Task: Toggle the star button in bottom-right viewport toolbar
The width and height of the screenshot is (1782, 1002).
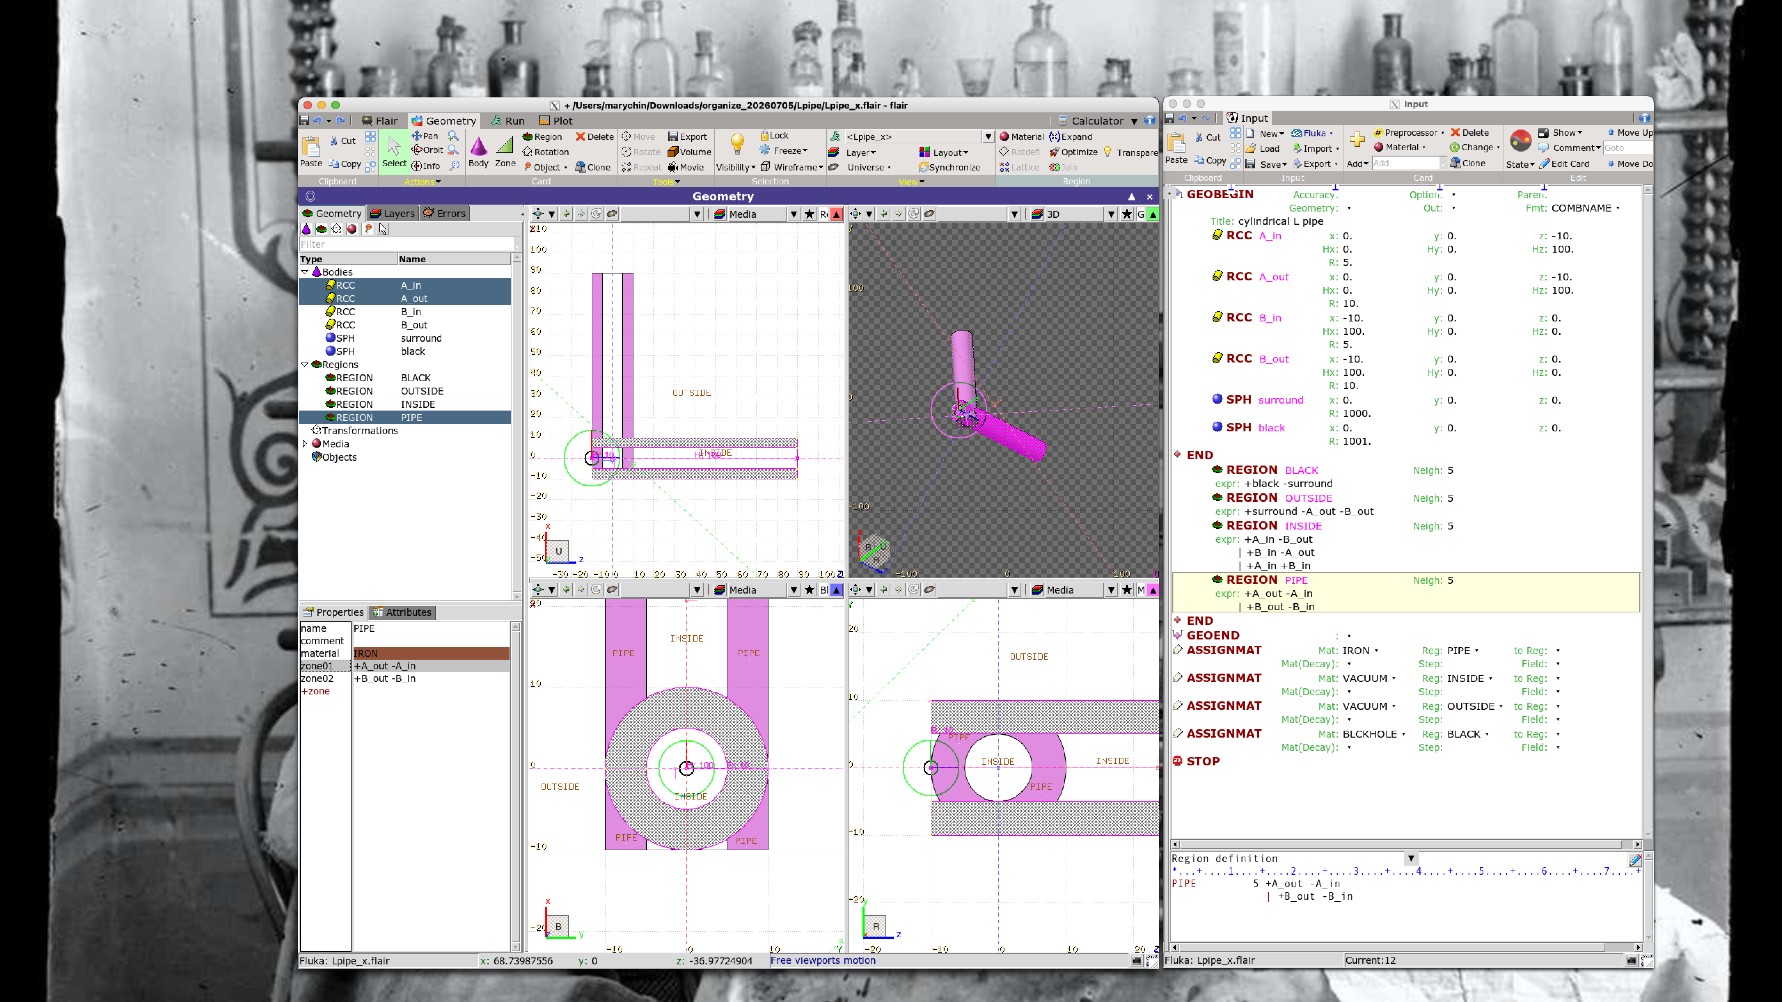Action: tap(1126, 590)
